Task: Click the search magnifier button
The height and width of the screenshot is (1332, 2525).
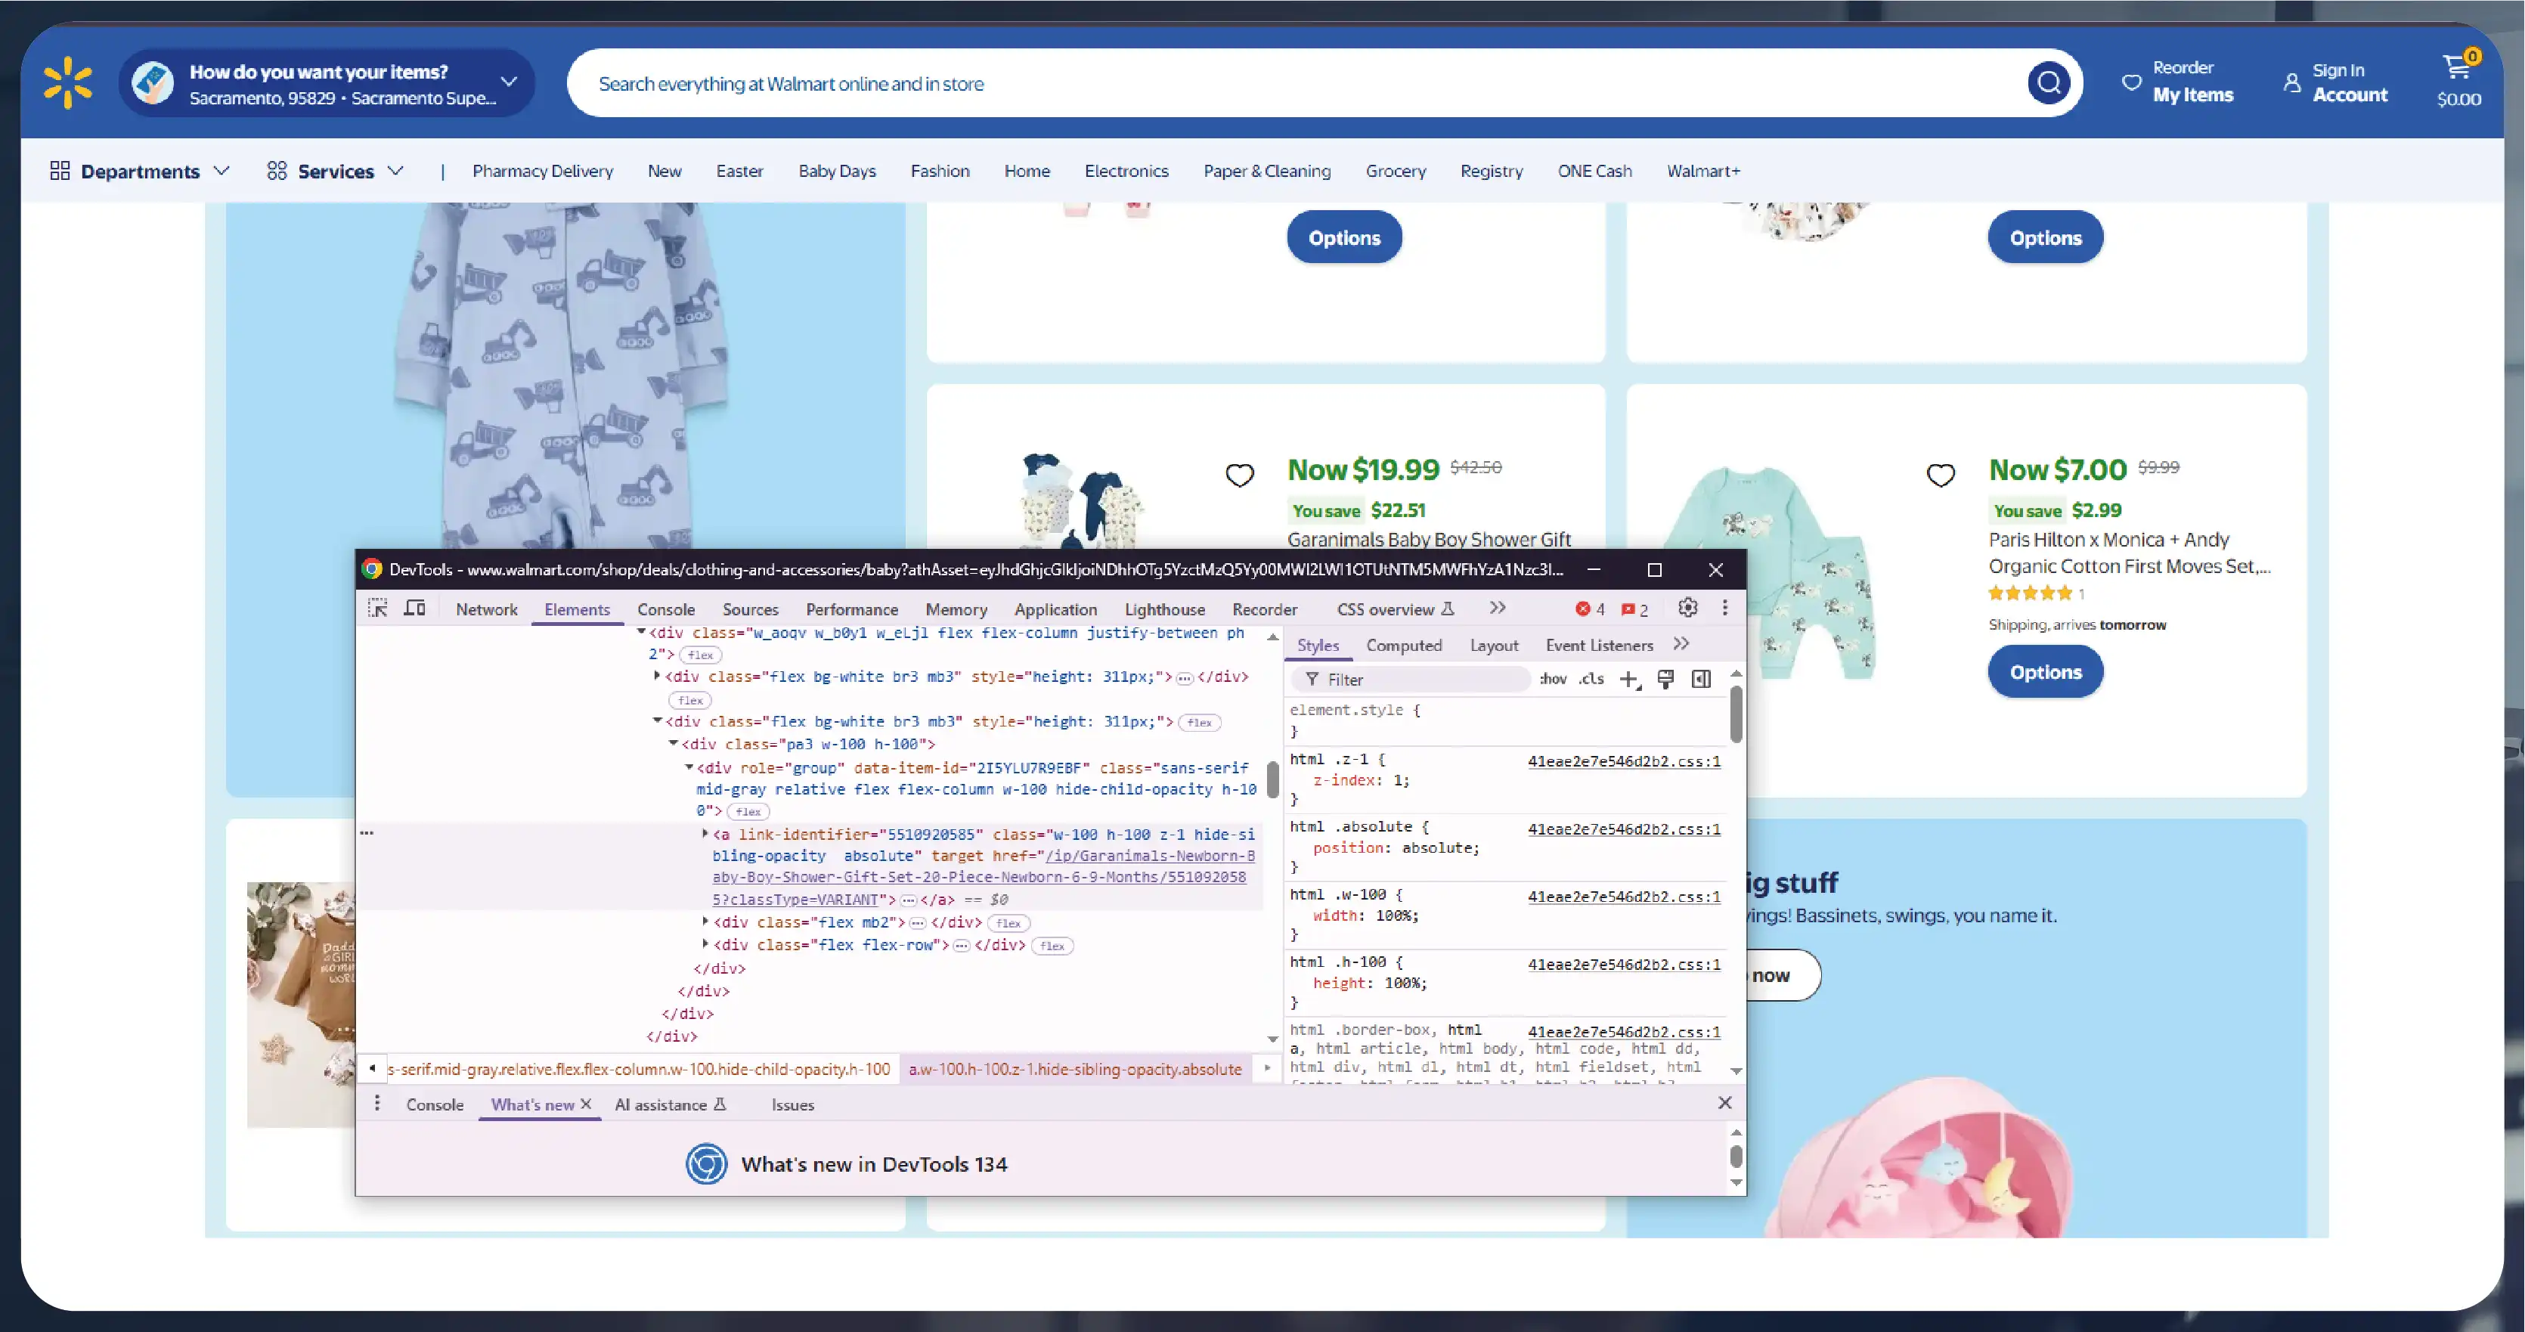Action: (x=2048, y=83)
